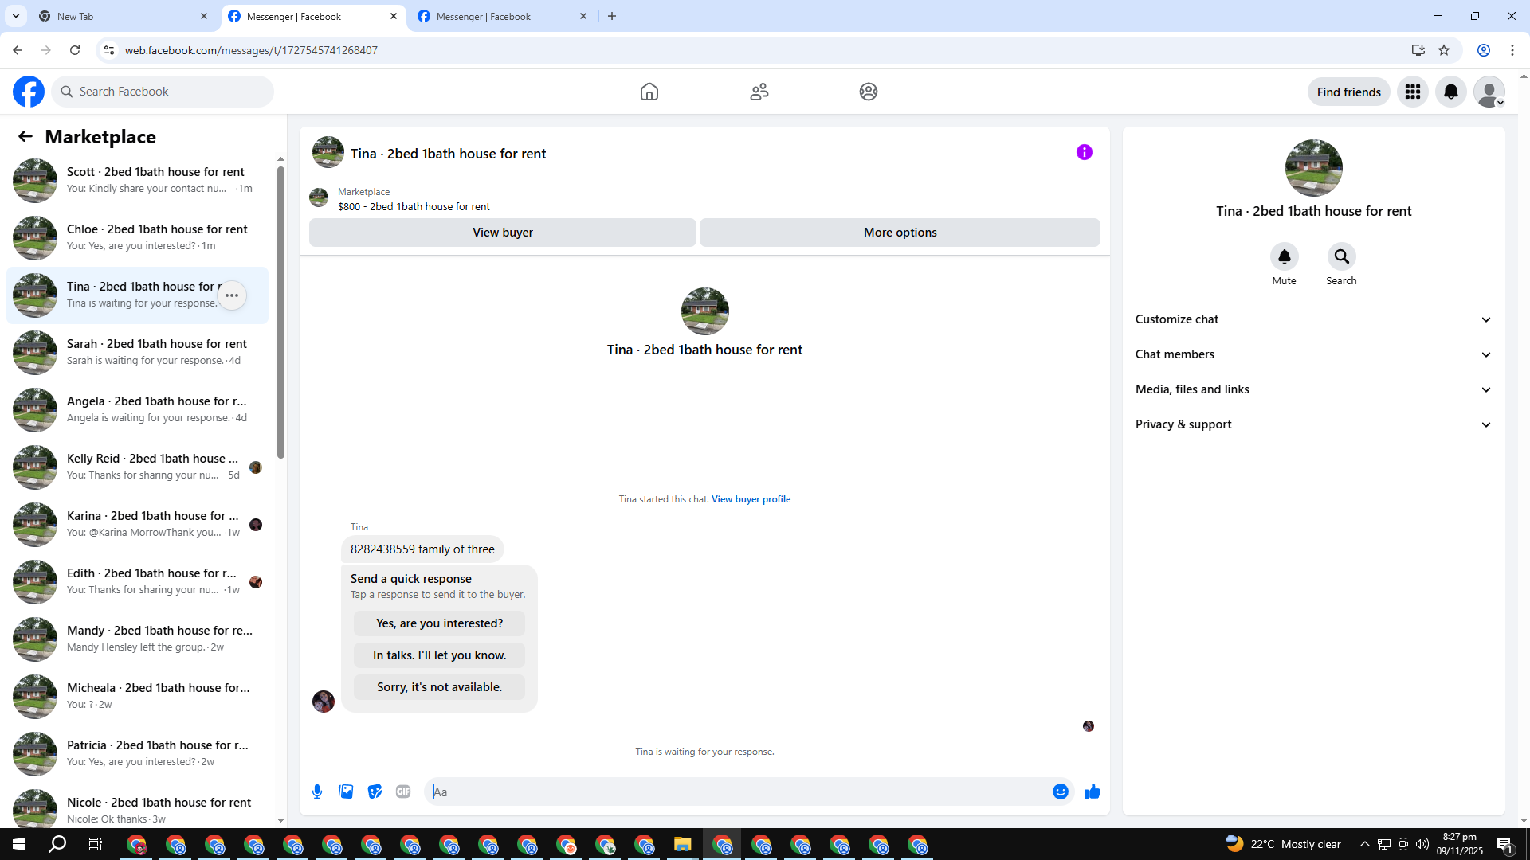Switch to the second Messenger tab
Screen dimensions: 1530x860
502,16
